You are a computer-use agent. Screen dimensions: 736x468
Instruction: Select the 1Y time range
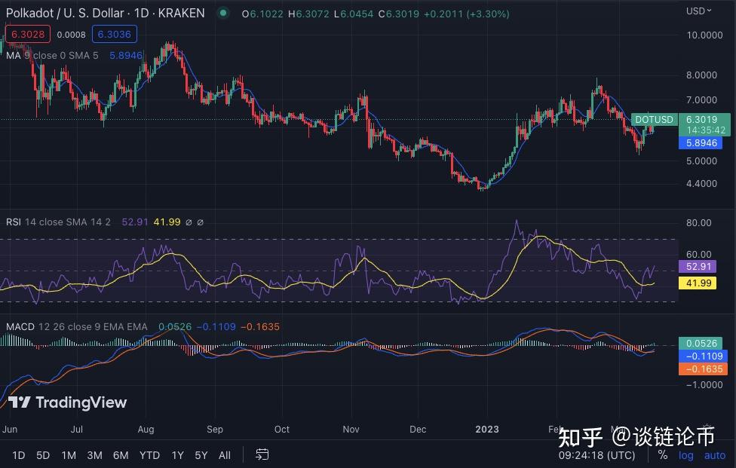click(177, 455)
